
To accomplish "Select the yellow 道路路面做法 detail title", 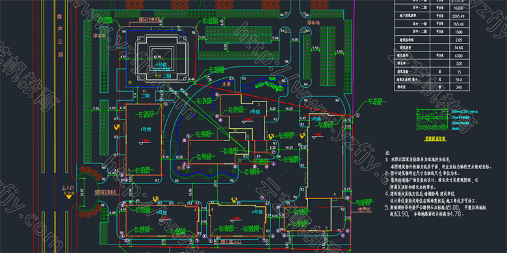I will tap(435, 139).
